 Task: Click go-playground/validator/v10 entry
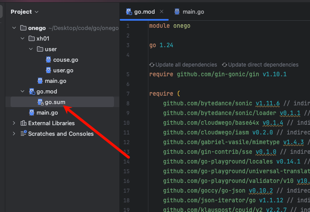point(236,181)
